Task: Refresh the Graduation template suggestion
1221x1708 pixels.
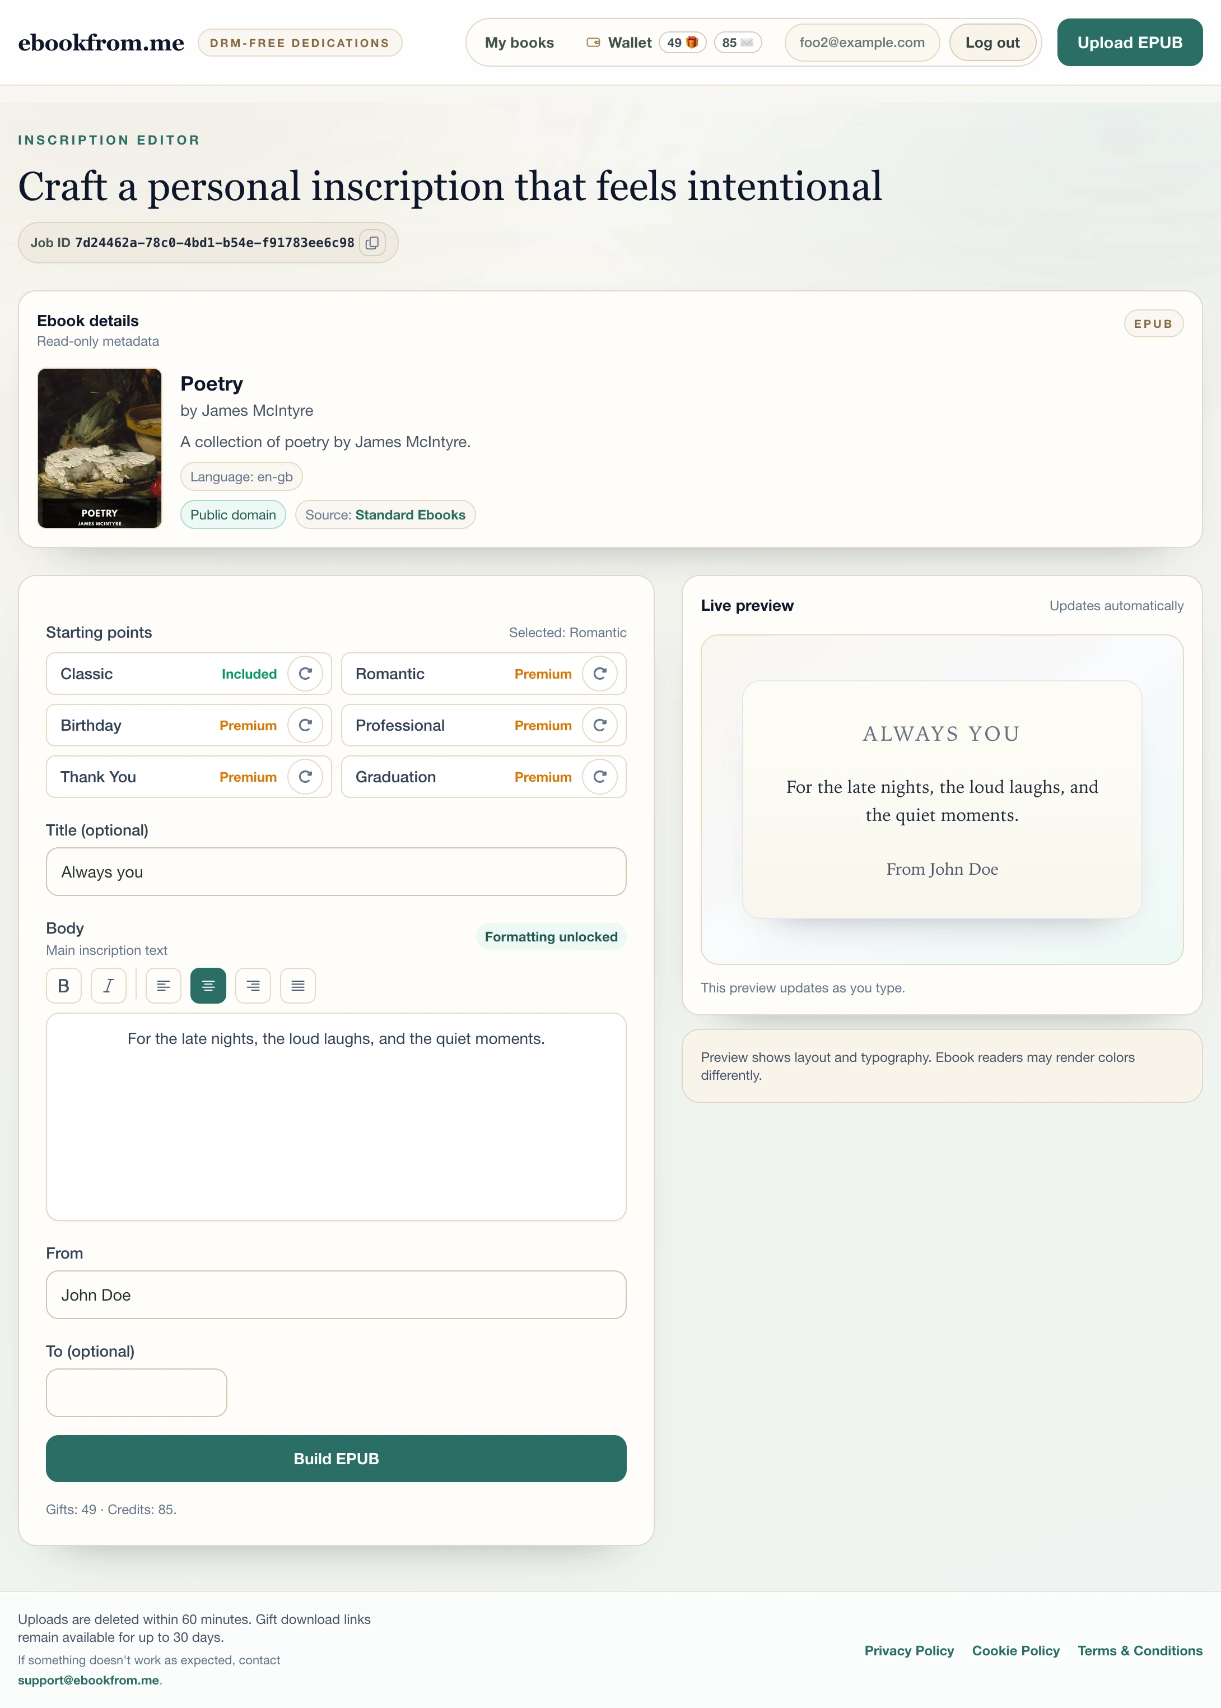Action: click(599, 777)
